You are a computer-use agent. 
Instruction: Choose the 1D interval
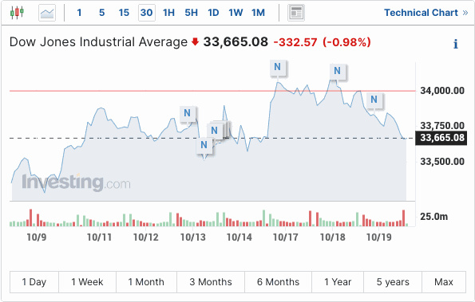tap(213, 13)
